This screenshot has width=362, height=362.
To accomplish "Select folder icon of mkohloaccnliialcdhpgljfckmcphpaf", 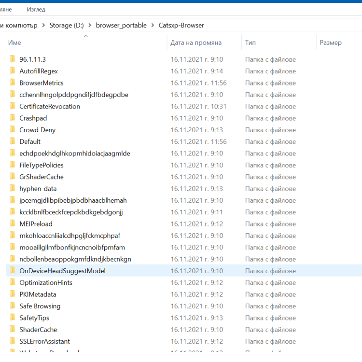I will click(13, 236).
